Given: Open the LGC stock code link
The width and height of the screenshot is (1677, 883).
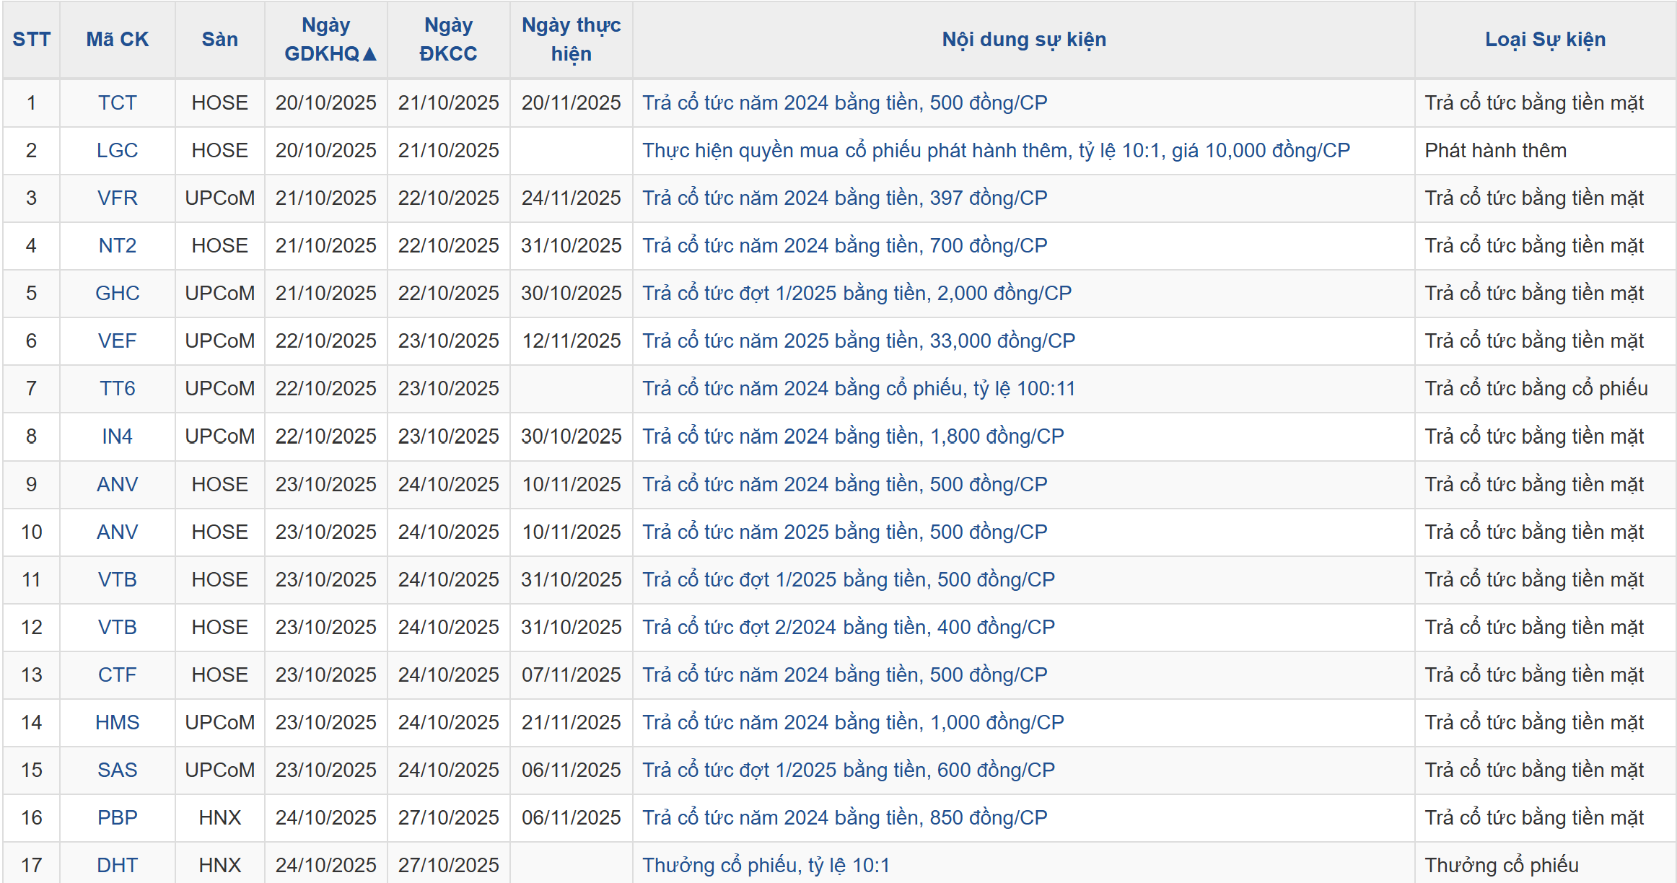Looking at the screenshot, I should click(x=117, y=150).
